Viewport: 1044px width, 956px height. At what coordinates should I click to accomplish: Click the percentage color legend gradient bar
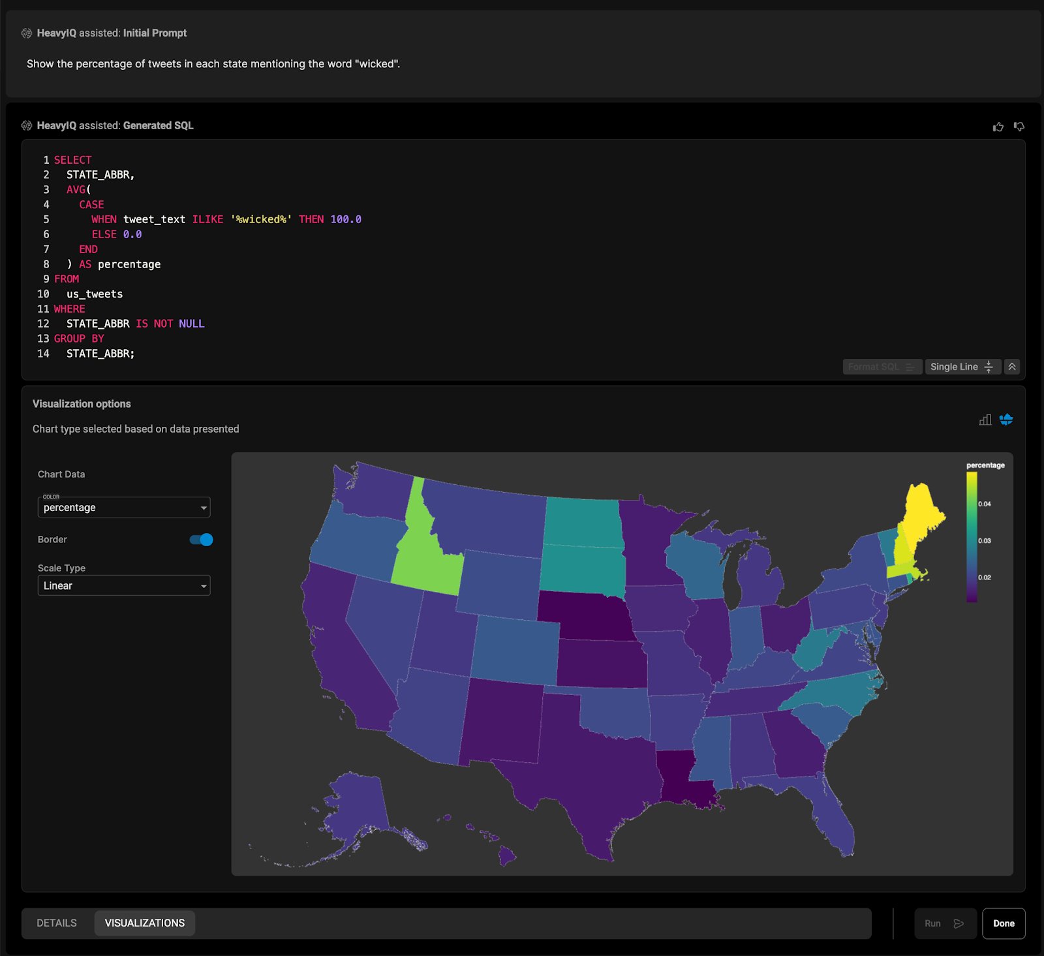pos(972,536)
